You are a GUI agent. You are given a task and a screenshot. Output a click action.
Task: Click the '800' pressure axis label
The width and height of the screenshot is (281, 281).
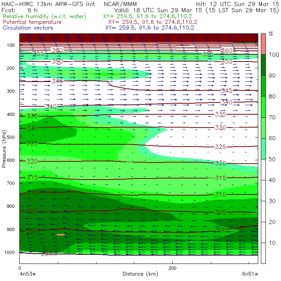[11, 206]
